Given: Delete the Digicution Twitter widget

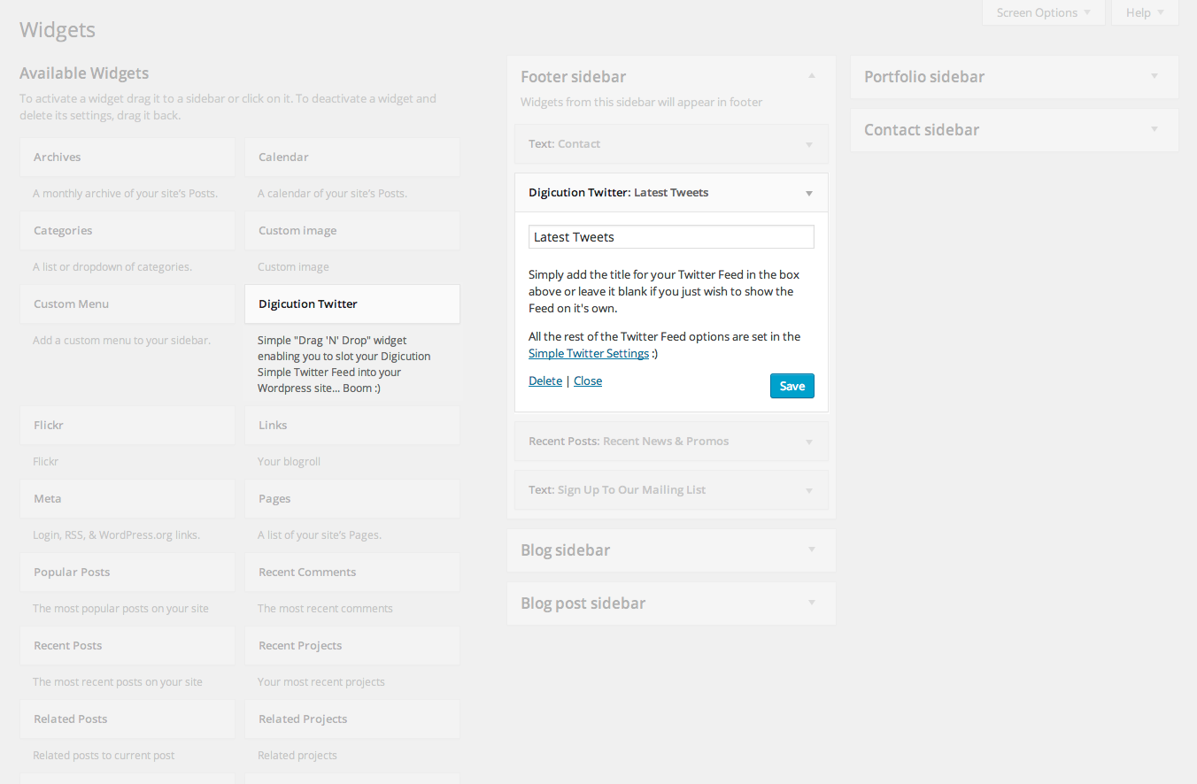Looking at the screenshot, I should (x=545, y=380).
